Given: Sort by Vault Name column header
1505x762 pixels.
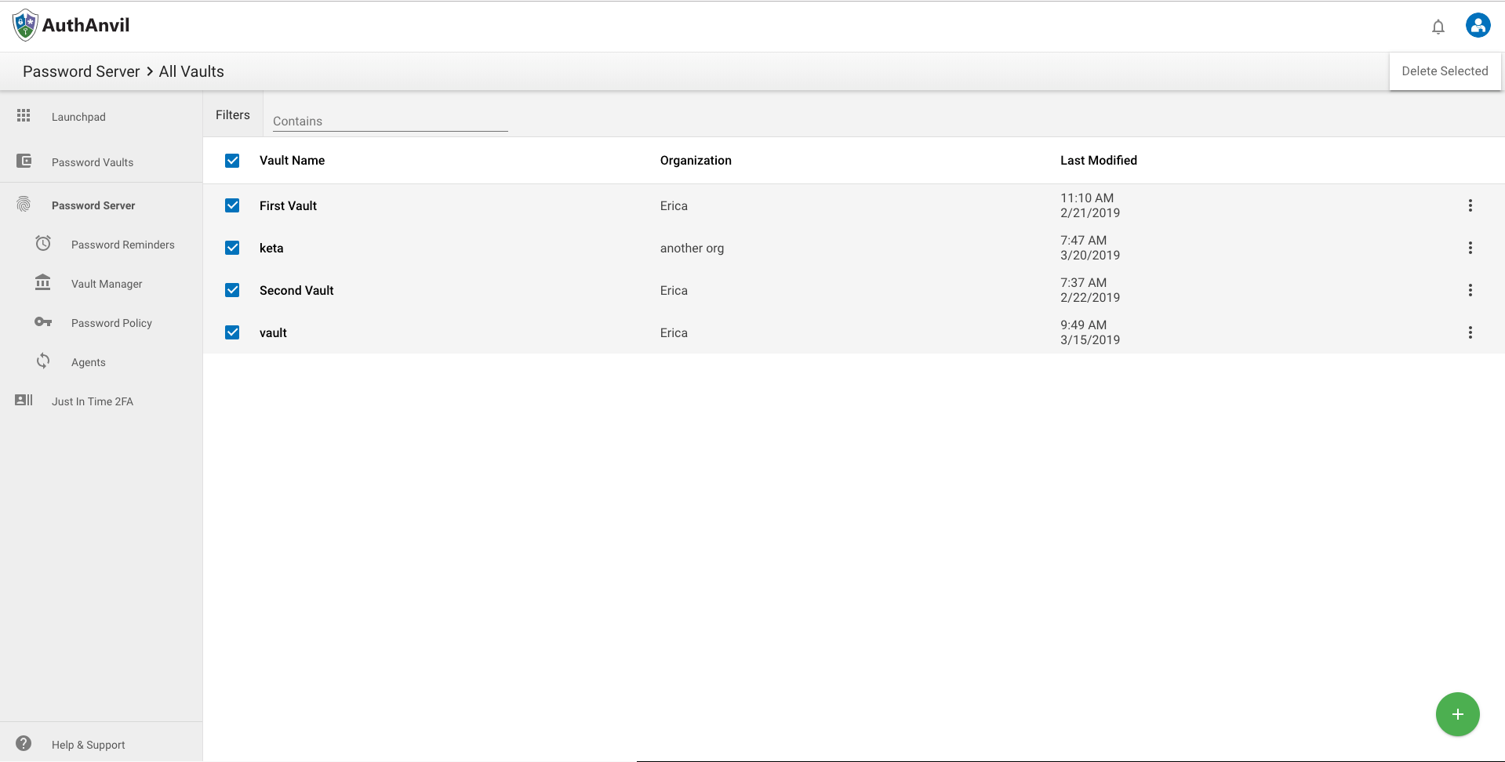Looking at the screenshot, I should point(292,160).
